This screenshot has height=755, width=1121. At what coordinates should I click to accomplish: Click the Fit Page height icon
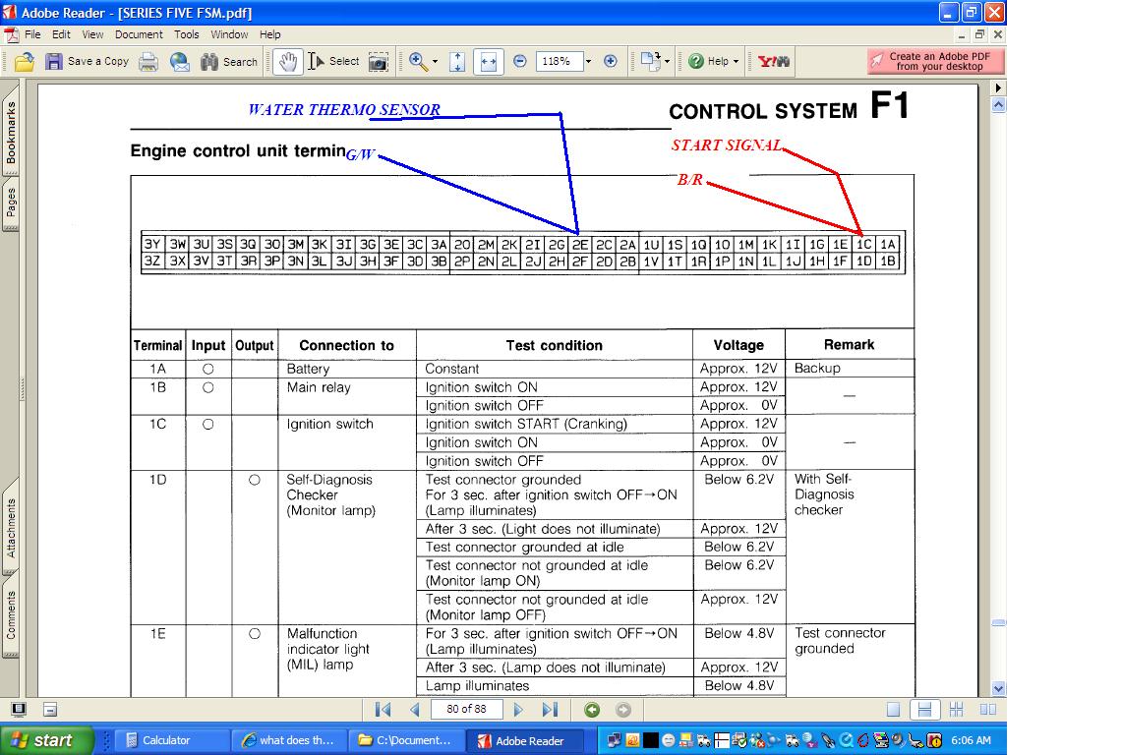tap(457, 62)
